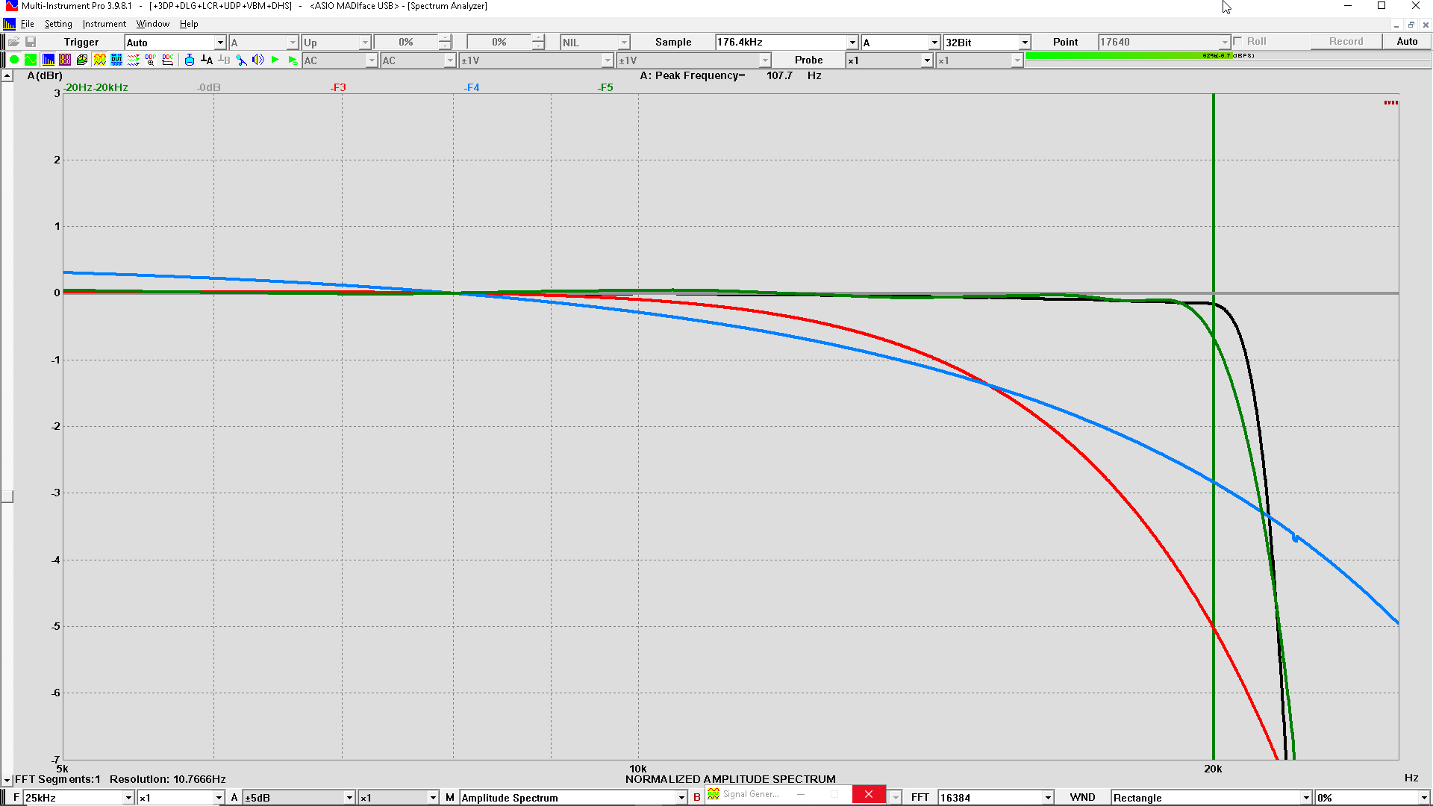1433x806 pixels.
Task: Open the Point 17640 dropdown
Action: point(1164,43)
